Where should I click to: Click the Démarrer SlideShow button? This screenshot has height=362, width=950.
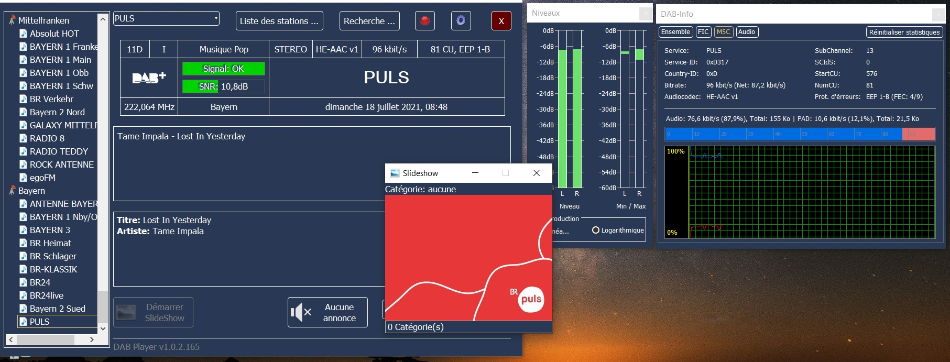click(x=153, y=312)
